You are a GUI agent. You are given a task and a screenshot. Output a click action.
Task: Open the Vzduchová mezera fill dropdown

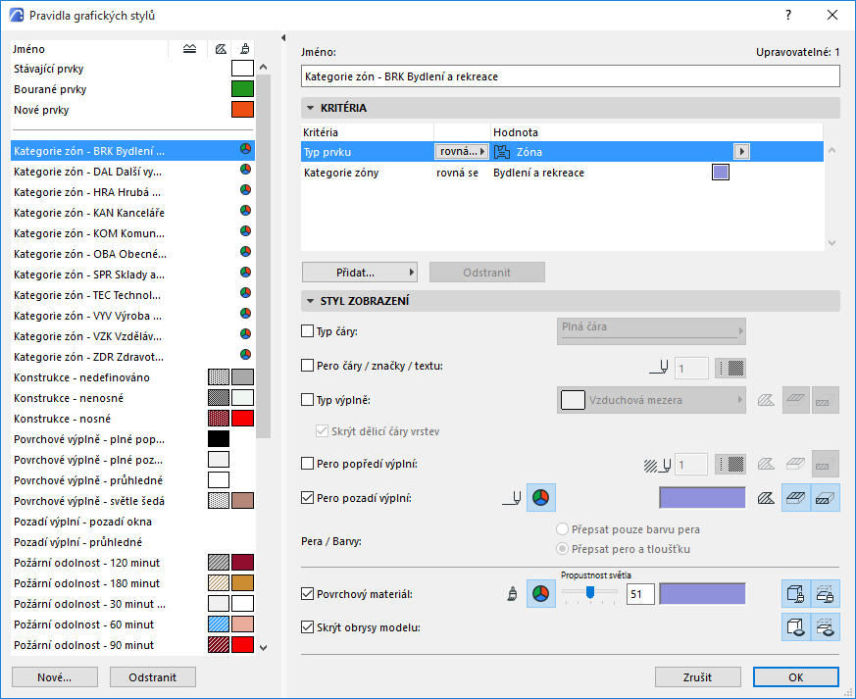click(651, 401)
